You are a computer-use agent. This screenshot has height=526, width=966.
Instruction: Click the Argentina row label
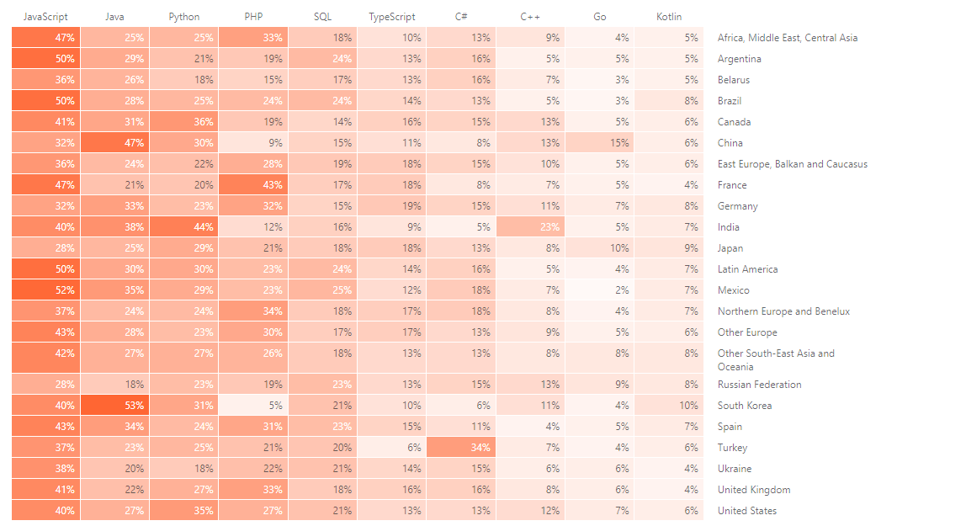739,59
